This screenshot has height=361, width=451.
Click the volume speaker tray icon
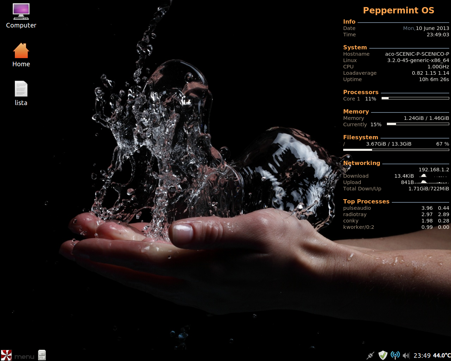point(406,355)
